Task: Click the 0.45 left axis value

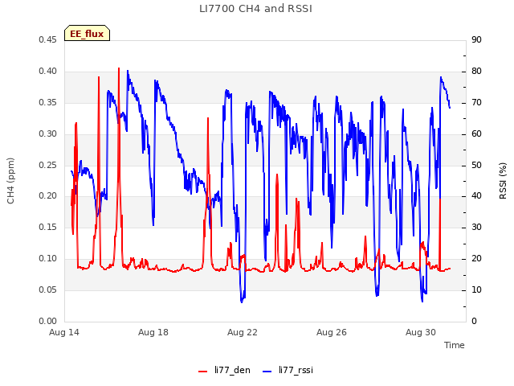Action: (x=47, y=40)
